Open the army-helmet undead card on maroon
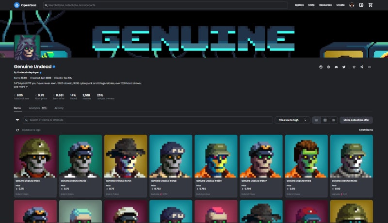Image resolution: width=388 pixels, height=223 pixels. click(35, 166)
